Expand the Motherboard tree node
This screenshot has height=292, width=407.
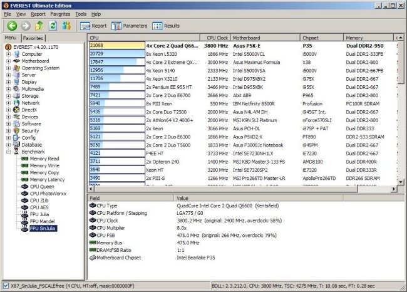click(9, 61)
